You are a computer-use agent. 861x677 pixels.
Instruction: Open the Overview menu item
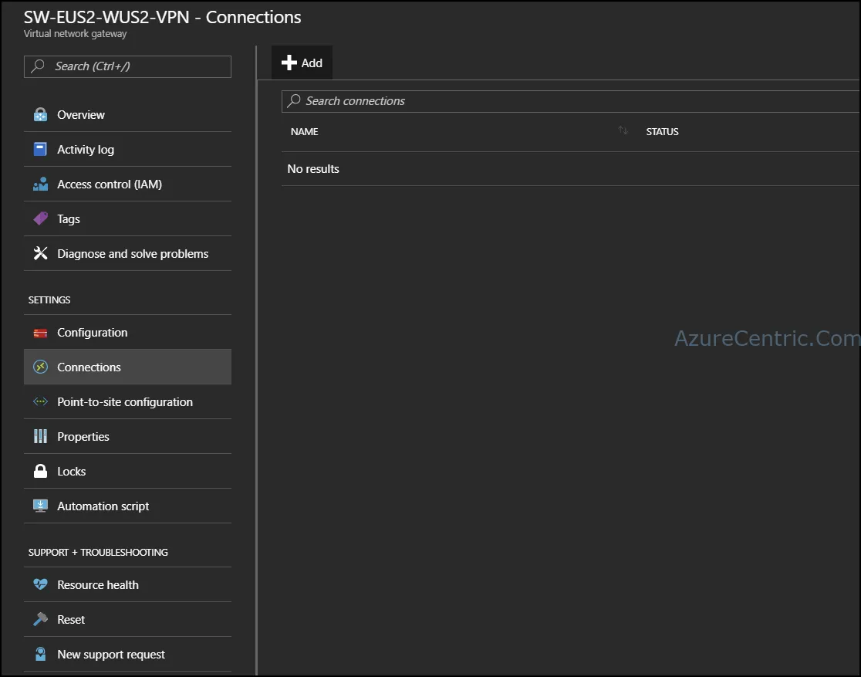pyautogui.click(x=127, y=114)
